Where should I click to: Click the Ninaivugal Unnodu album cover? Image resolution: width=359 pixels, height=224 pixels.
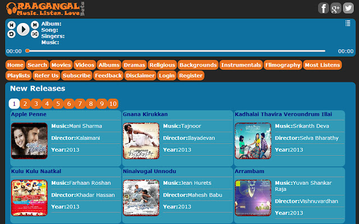pyautogui.click(x=141, y=198)
